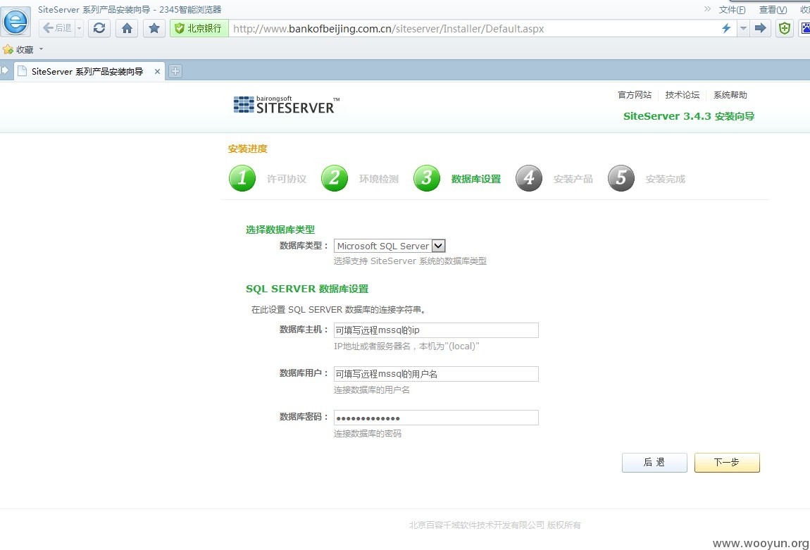Click the 安装进度 label
The width and height of the screenshot is (810, 550).
(247, 149)
